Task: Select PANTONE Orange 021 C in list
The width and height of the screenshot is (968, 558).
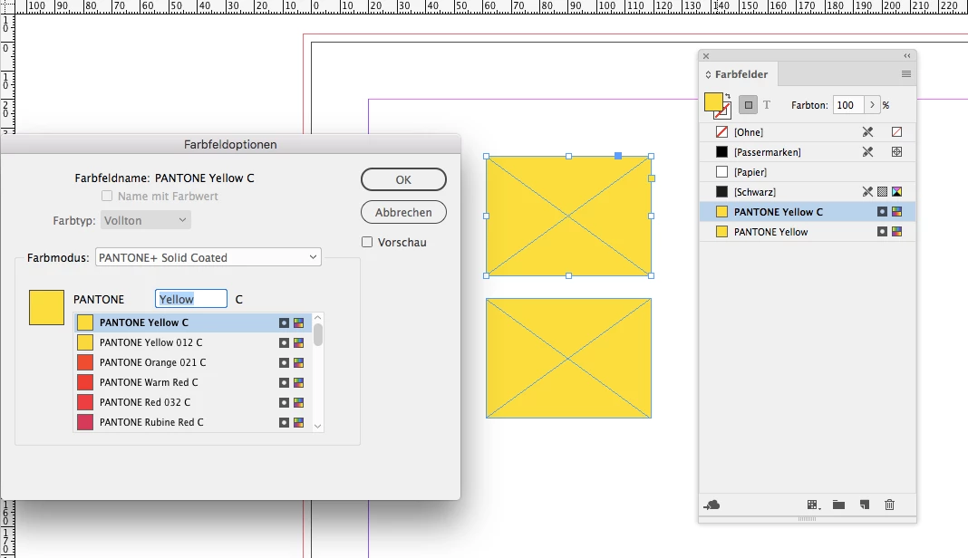Action: (x=193, y=362)
